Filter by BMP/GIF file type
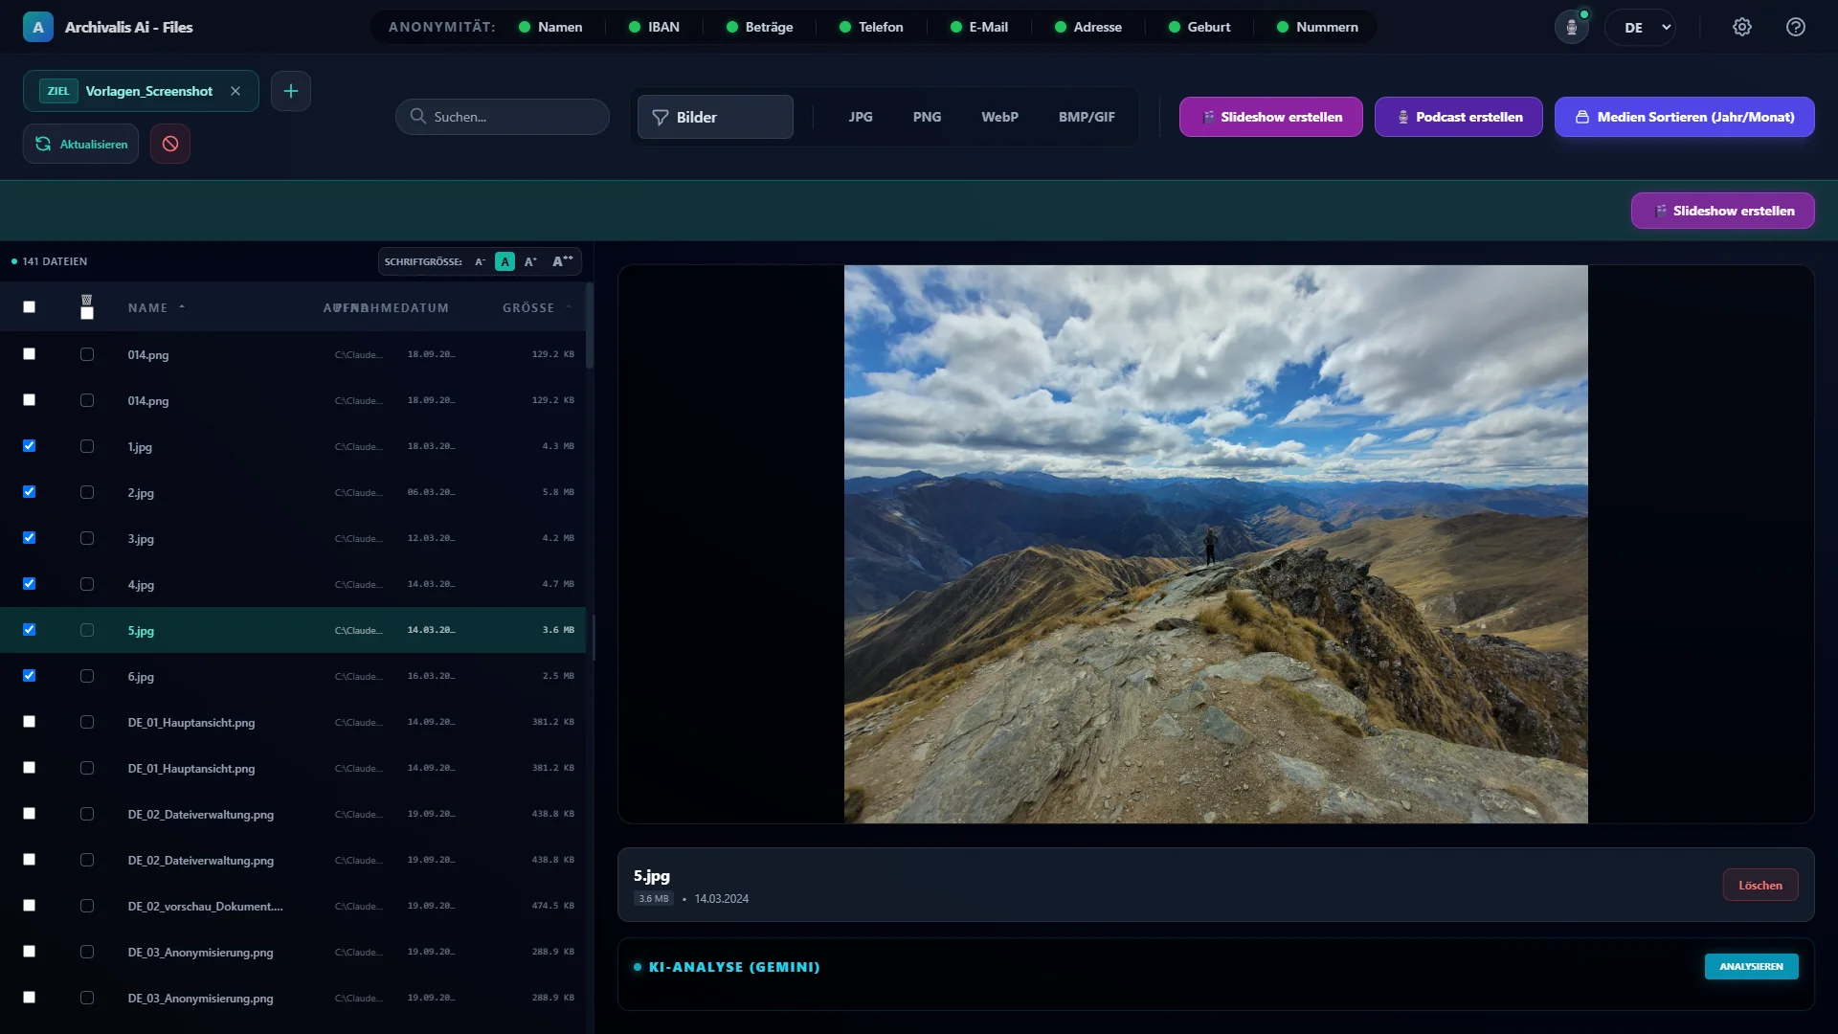Image resolution: width=1838 pixels, height=1034 pixels. pos(1087,117)
